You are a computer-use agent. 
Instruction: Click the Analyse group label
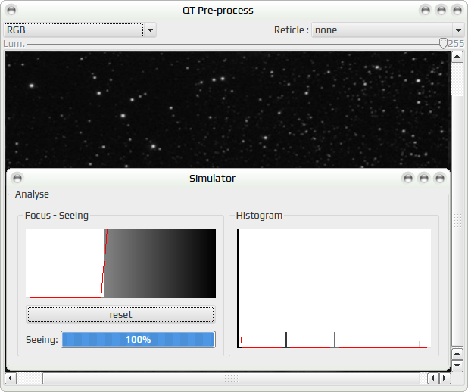click(32, 194)
